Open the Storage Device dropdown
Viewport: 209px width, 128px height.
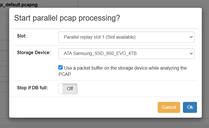tap(126, 54)
